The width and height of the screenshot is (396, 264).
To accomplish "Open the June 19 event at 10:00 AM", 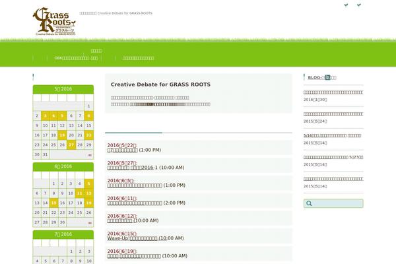I will point(134,256).
